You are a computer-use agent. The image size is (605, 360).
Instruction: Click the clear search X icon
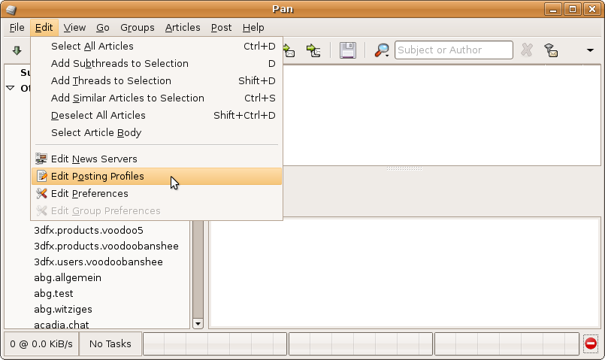pos(527,50)
